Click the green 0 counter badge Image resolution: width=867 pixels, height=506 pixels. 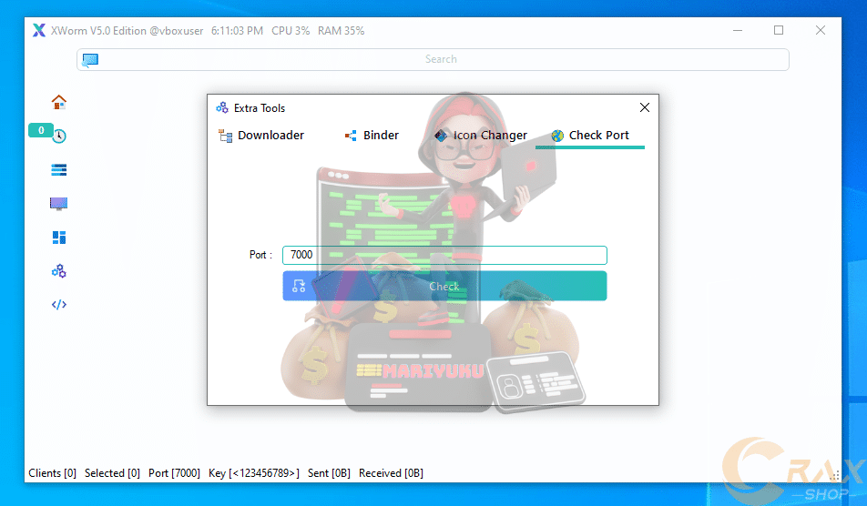(41, 130)
